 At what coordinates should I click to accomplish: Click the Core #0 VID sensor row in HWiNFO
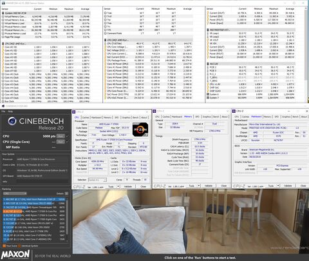click(46, 47)
